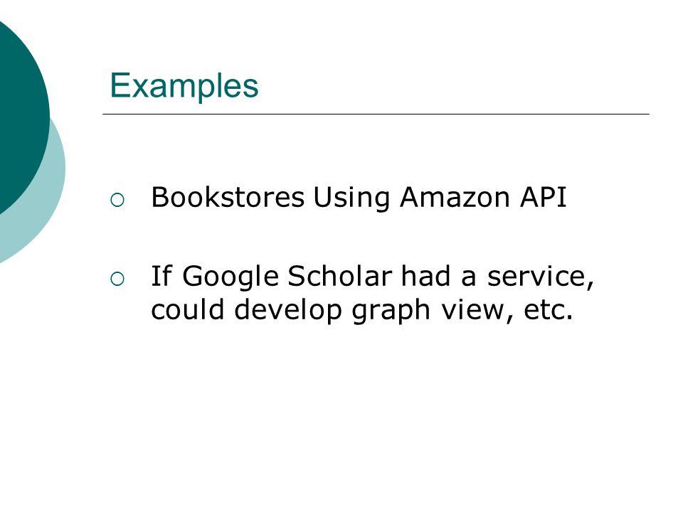Click the word Bookstores

click(x=228, y=197)
